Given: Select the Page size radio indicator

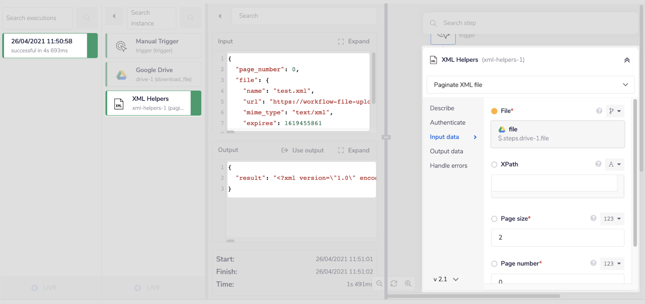Looking at the screenshot, I should click(x=494, y=219).
